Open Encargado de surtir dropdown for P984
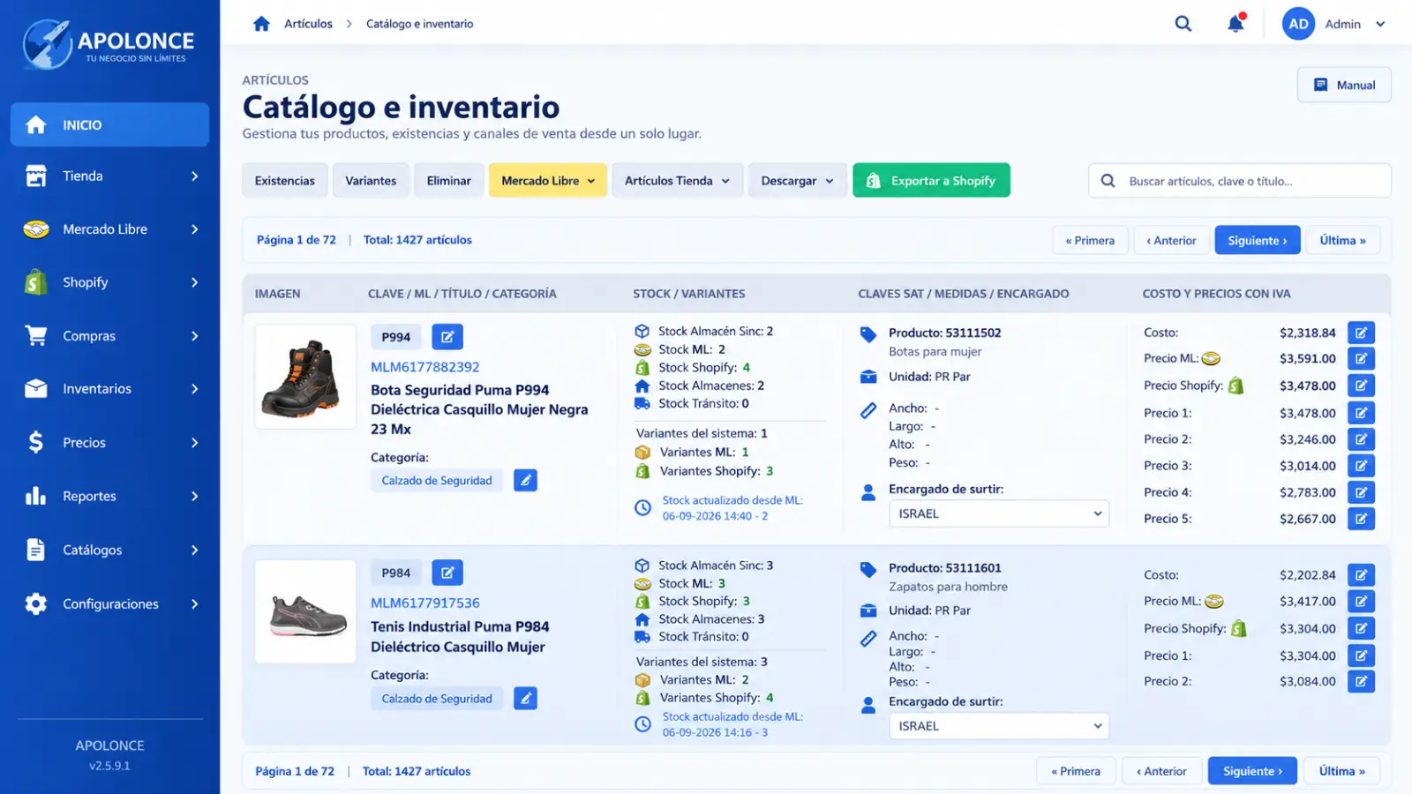The image size is (1412, 794). [998, 726]
